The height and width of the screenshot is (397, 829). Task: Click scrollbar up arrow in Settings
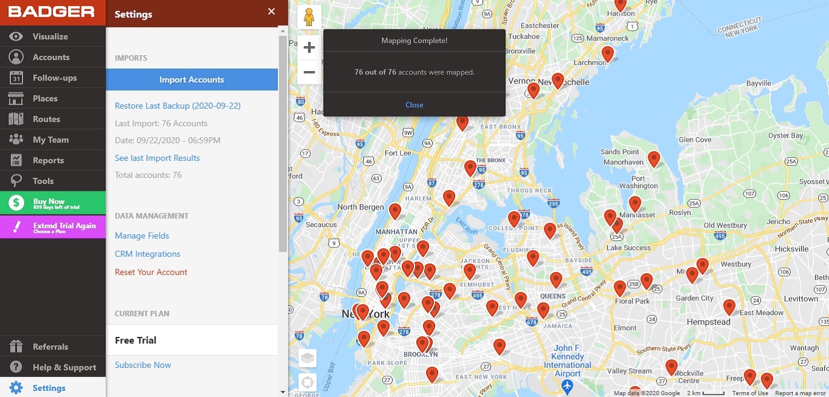coord(283,31)
